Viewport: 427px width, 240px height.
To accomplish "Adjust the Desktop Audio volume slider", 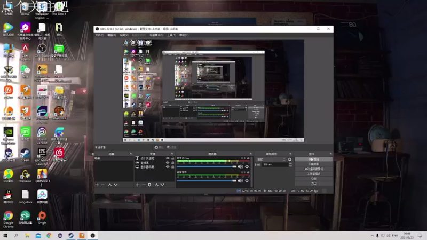I will point(207,181).
